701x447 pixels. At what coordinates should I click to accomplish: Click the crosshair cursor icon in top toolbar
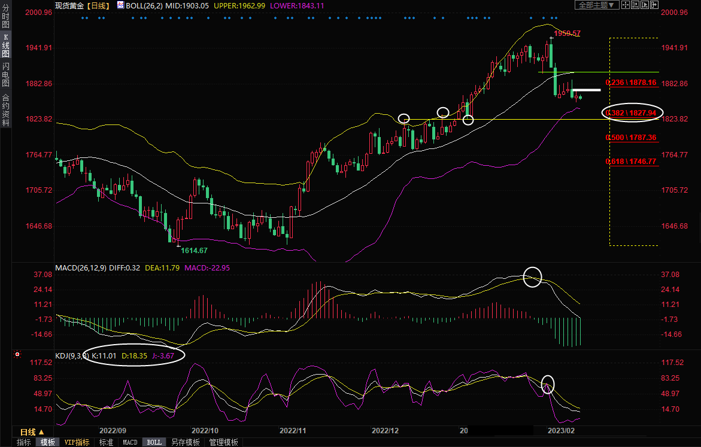(626, 5)
